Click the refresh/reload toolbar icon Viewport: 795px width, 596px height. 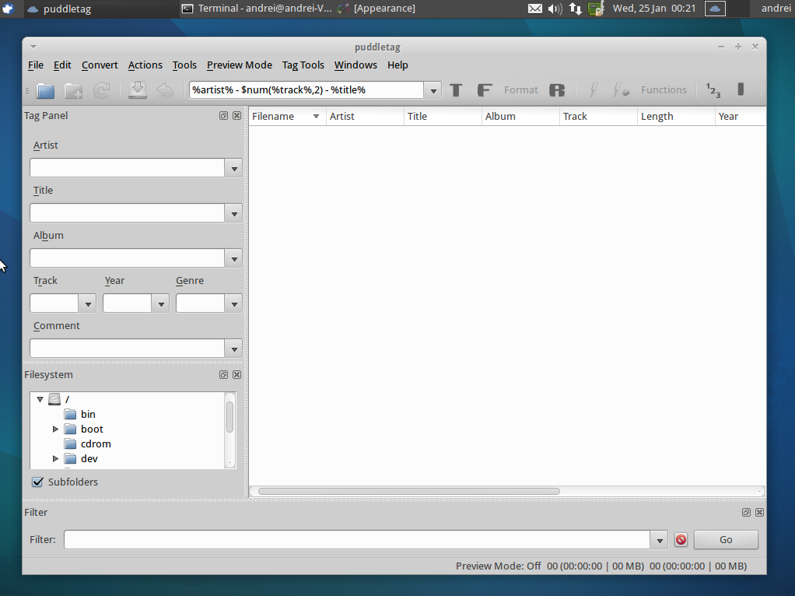coord(102,90)
